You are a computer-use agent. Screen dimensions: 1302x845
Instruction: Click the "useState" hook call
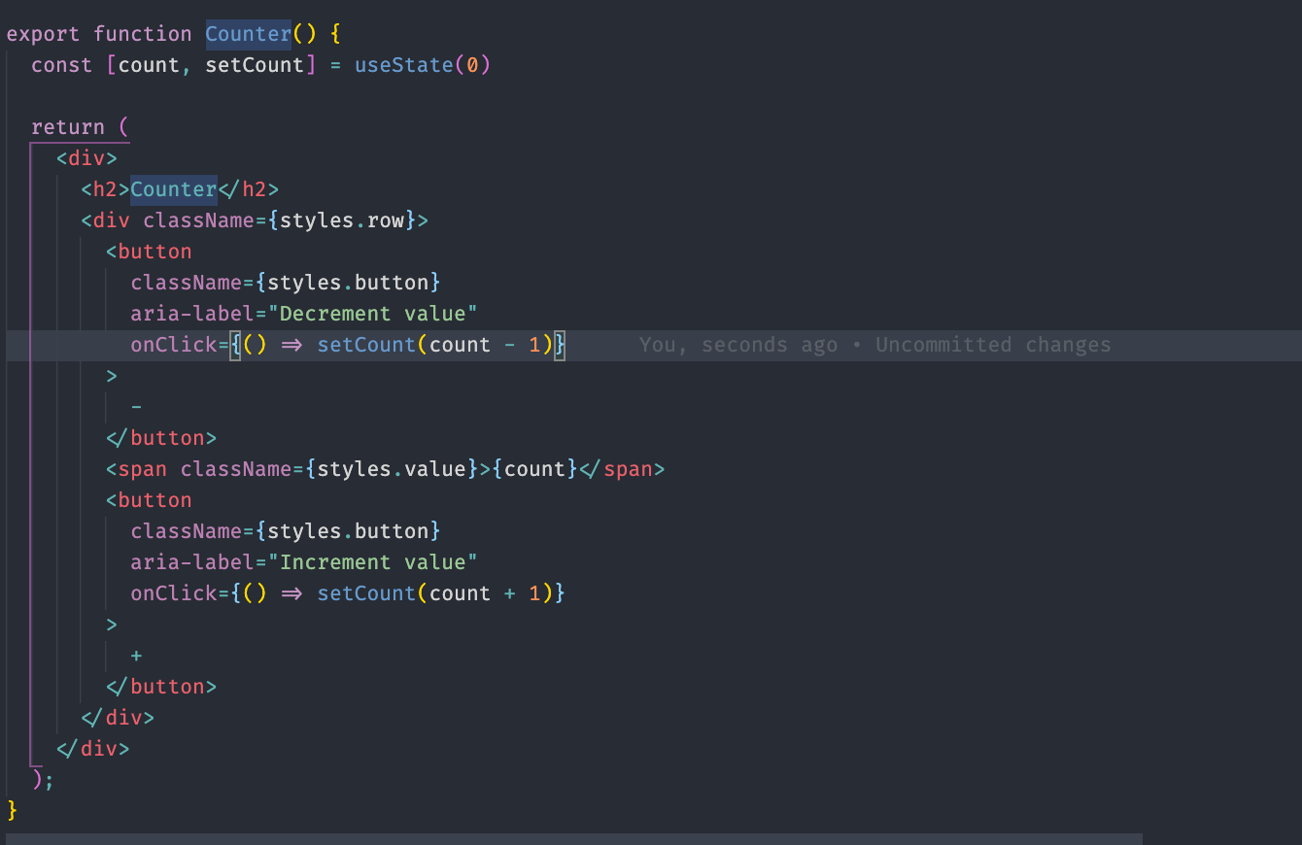click(404, 65)
